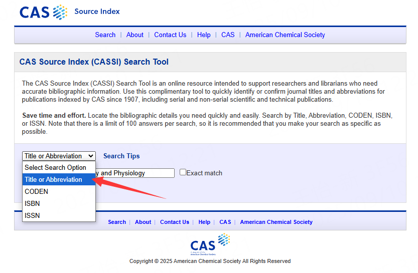Select the ISSN option in the dropdown list
418x273 pixels.
(59, 215)
